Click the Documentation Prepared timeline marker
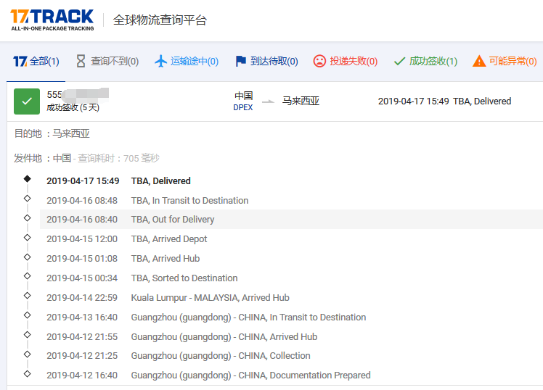The height and width of the screenshot is (390, 543). click(x=27, y=373)
